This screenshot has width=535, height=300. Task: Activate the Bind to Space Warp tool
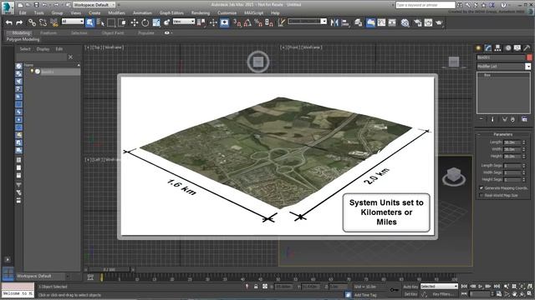tap(53, 22)
